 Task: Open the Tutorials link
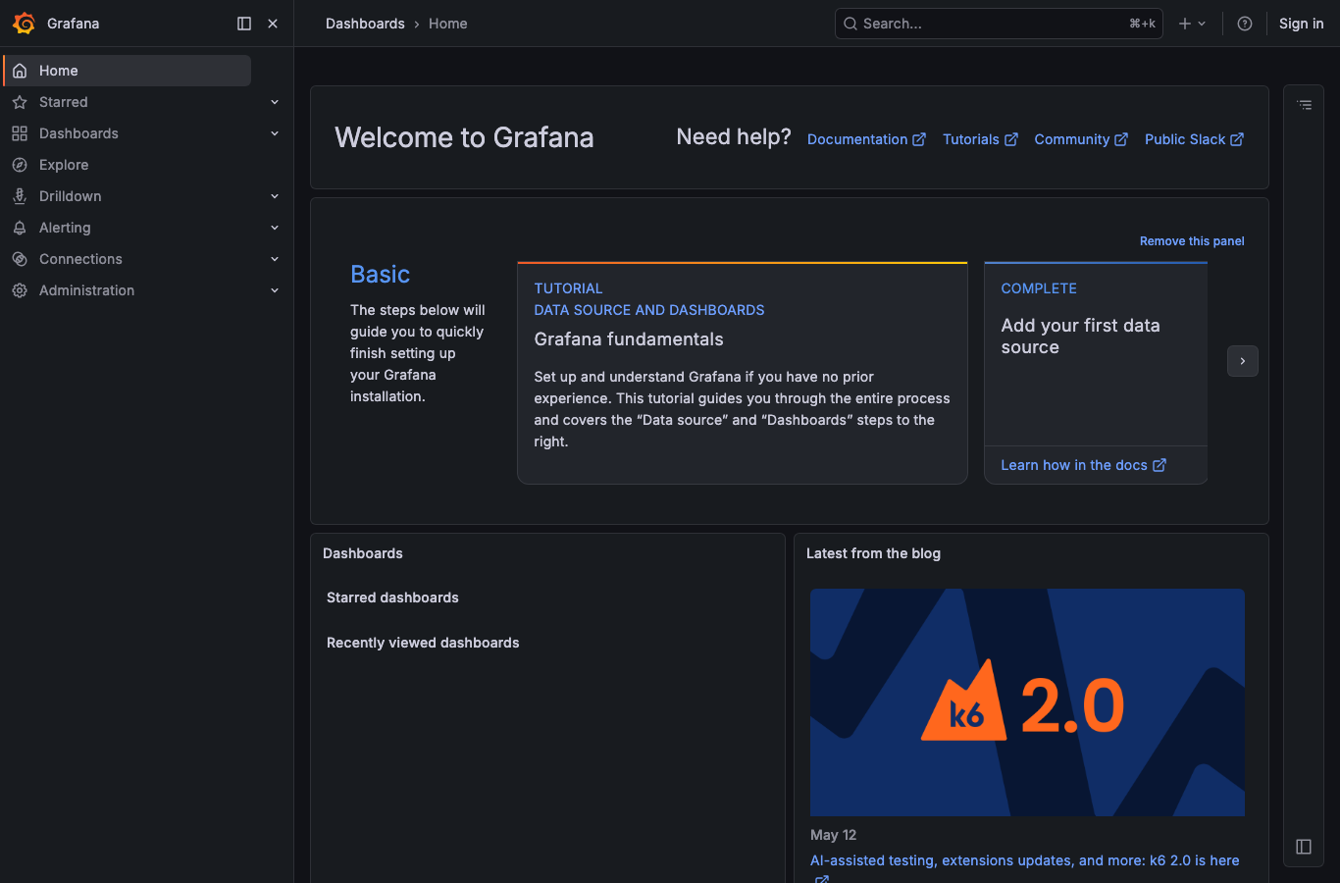(x=980, y=139)
